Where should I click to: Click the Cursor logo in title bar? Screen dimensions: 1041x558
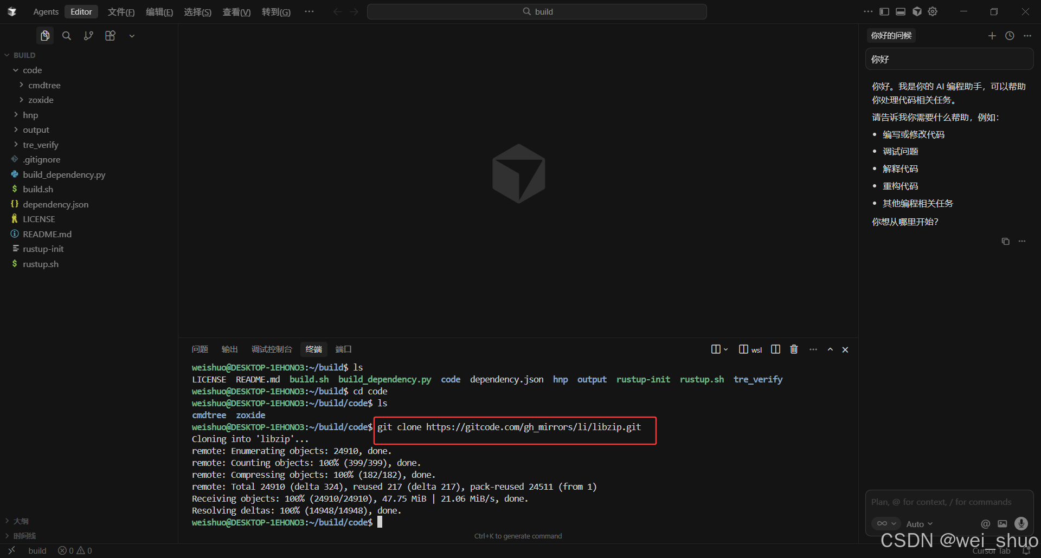click(x=12, y=11)
